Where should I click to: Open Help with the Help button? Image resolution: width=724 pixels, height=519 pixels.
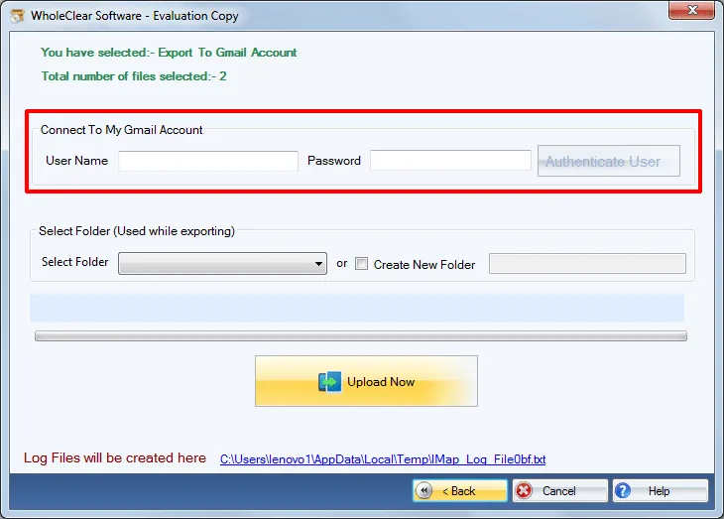point(661,491)
